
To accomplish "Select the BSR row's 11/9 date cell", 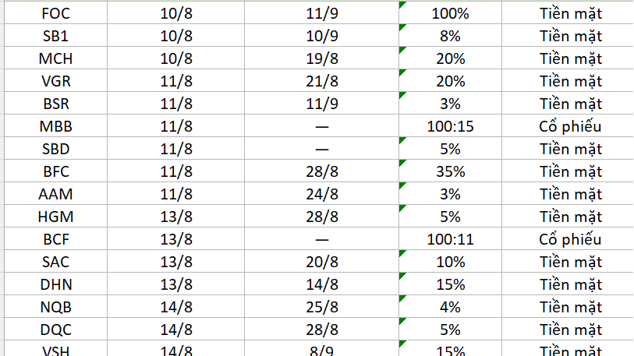I will [x=321, y=104].
